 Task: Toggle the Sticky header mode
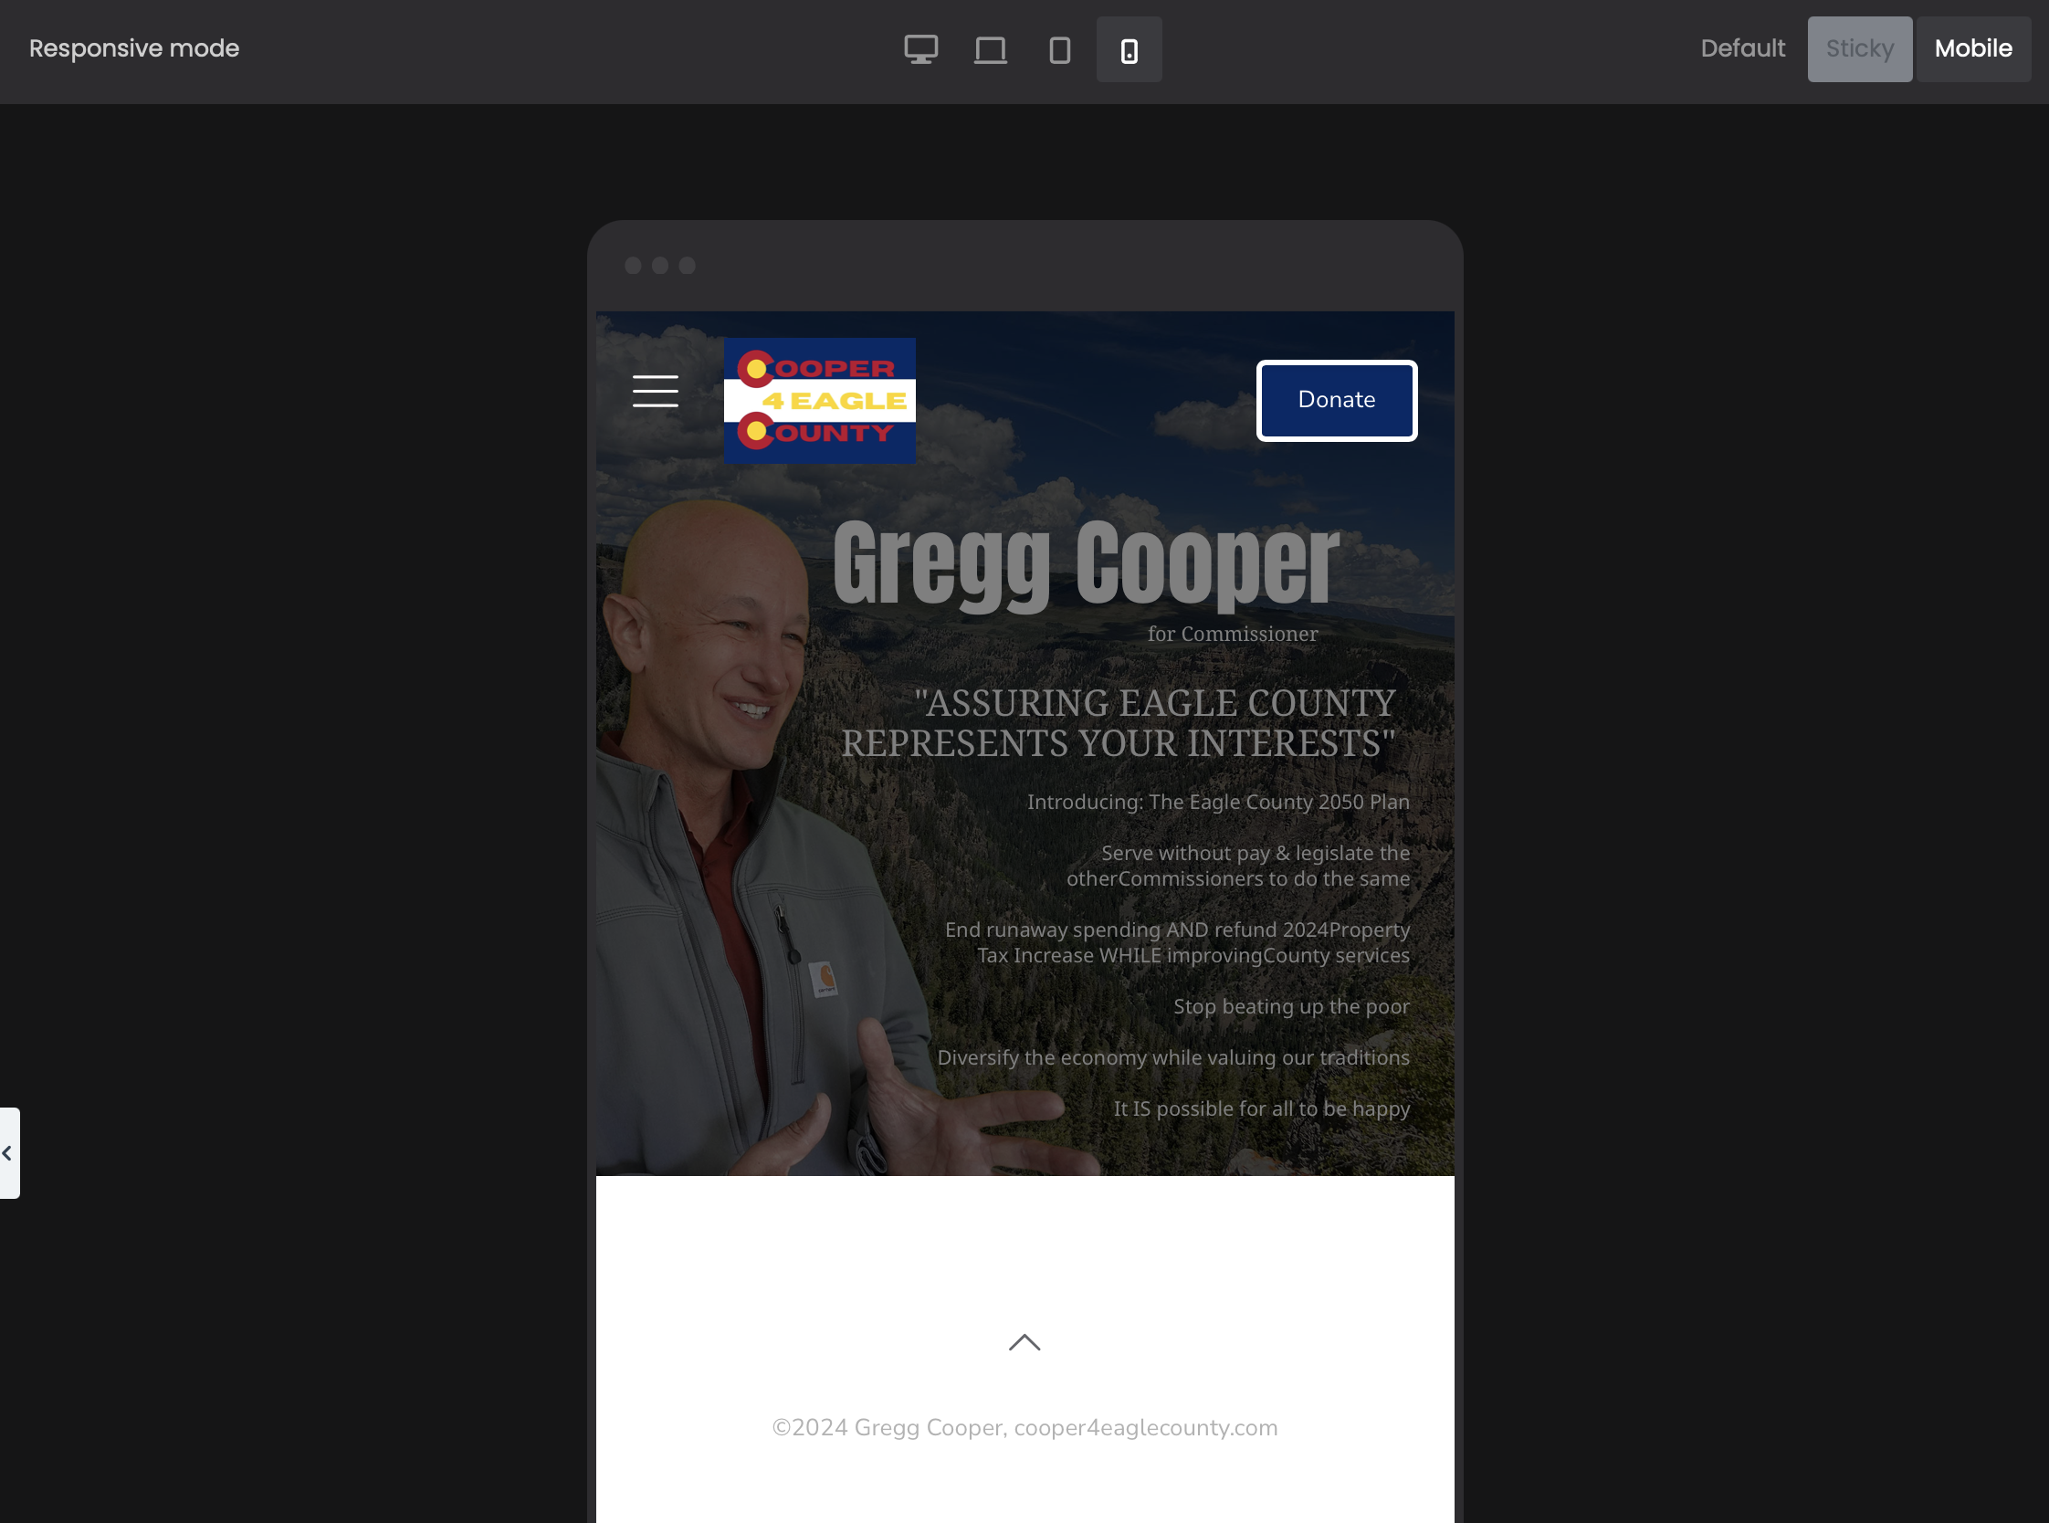pos(1860,48)
